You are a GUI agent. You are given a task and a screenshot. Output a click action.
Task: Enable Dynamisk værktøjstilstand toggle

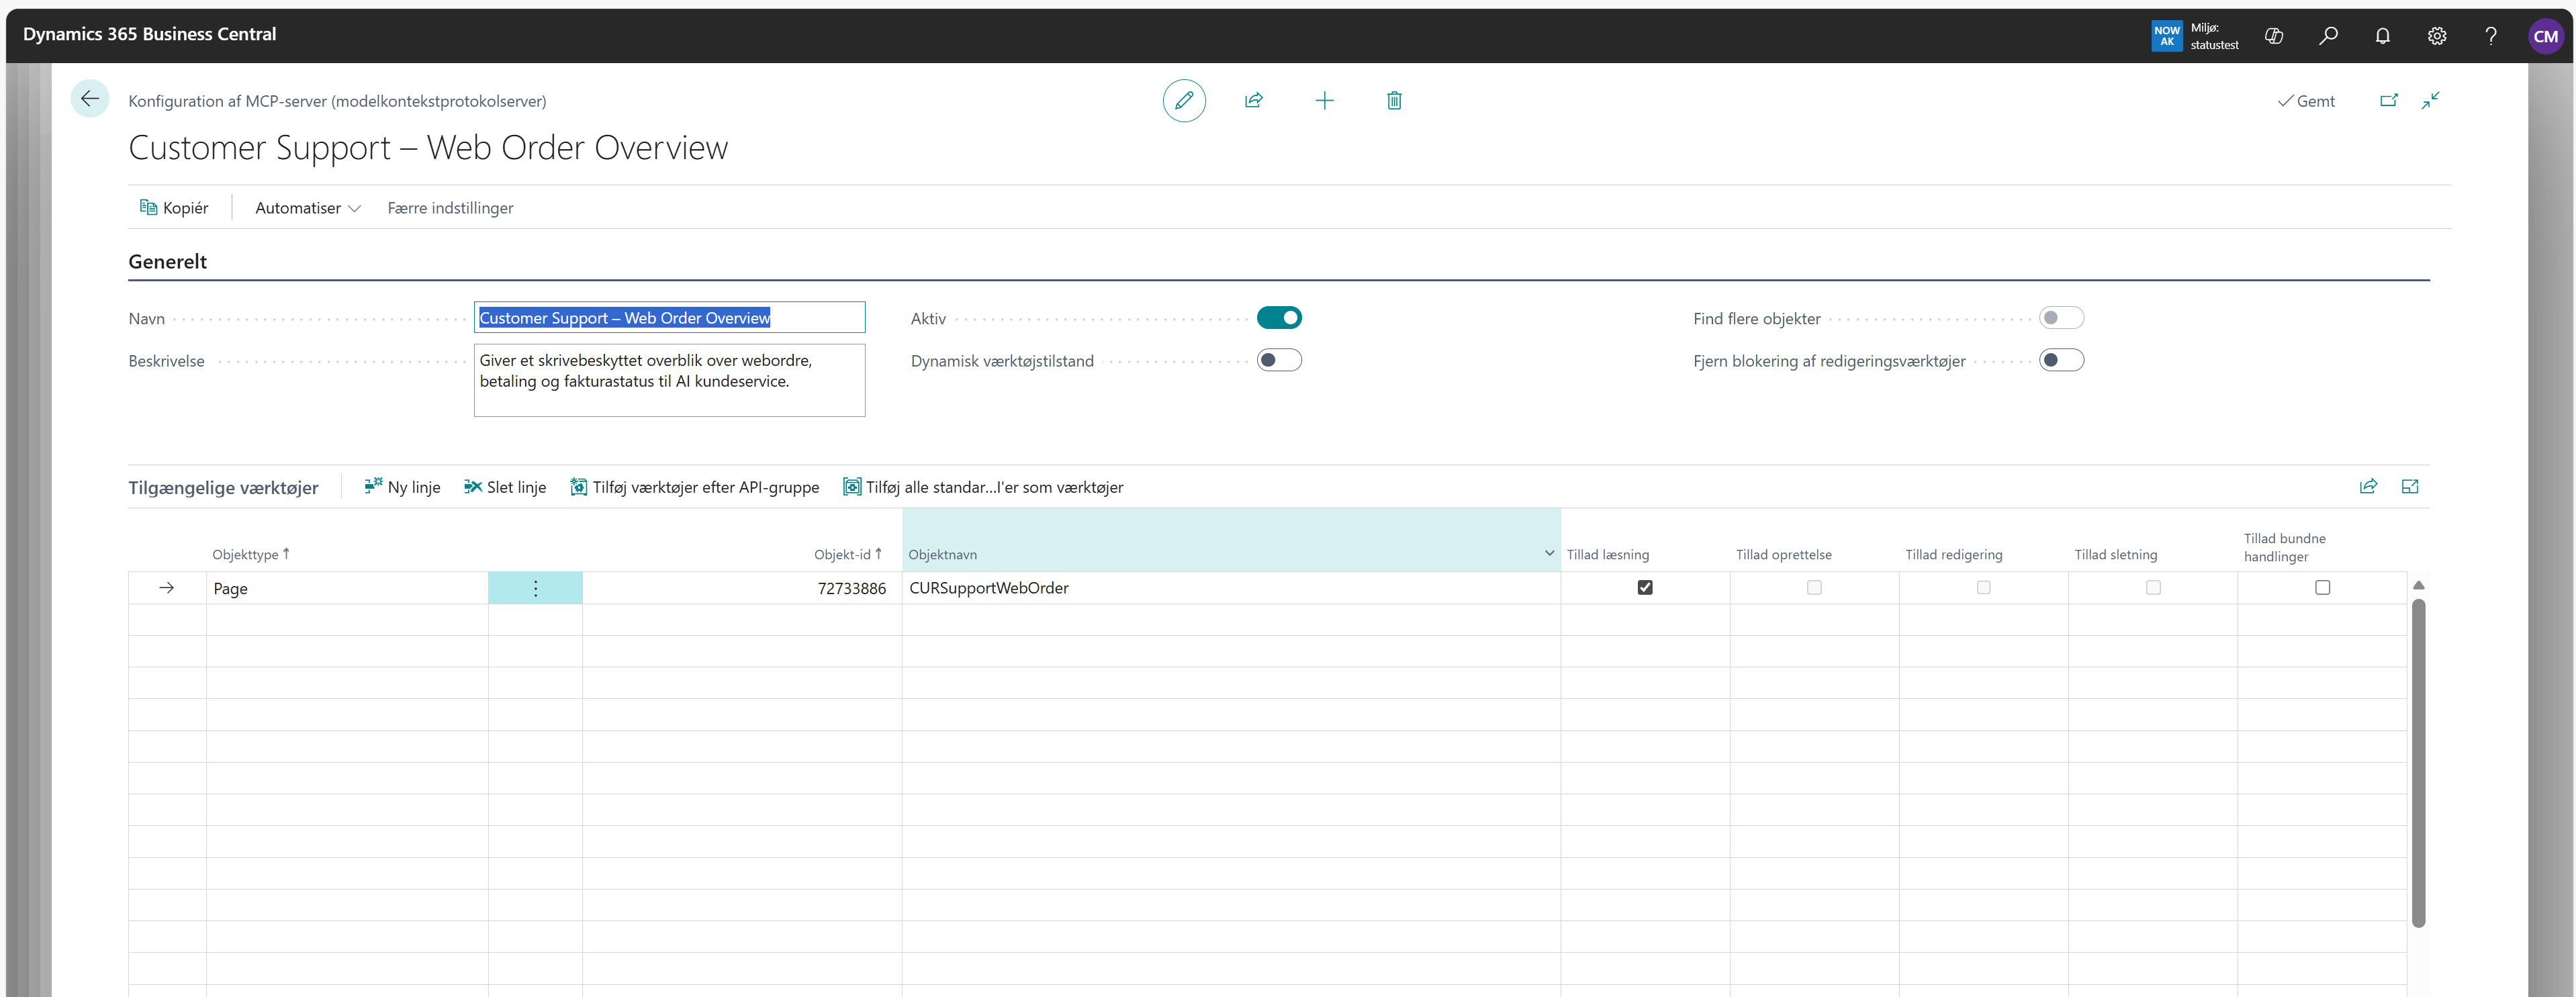(x=1279, y=360)
